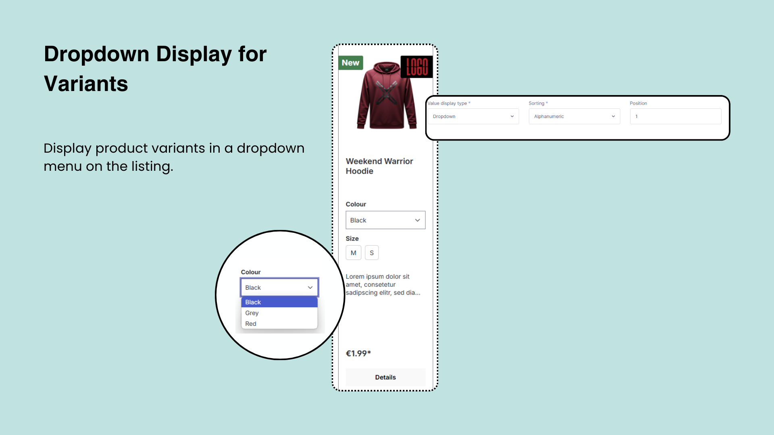Click the €1.99* price text
Image resolution: width=774 pixels, height=435 pixels.
tap(358, 354)
